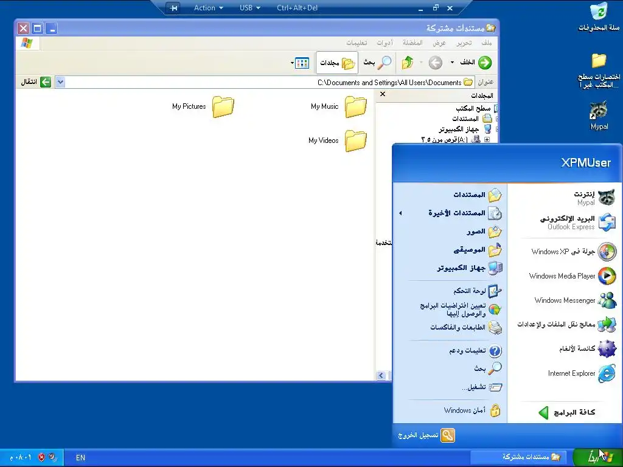The height and width of the screenshot is (467, 623).
Task: Open Tools (أدوات) menu
Action: [x=385, y=43]
